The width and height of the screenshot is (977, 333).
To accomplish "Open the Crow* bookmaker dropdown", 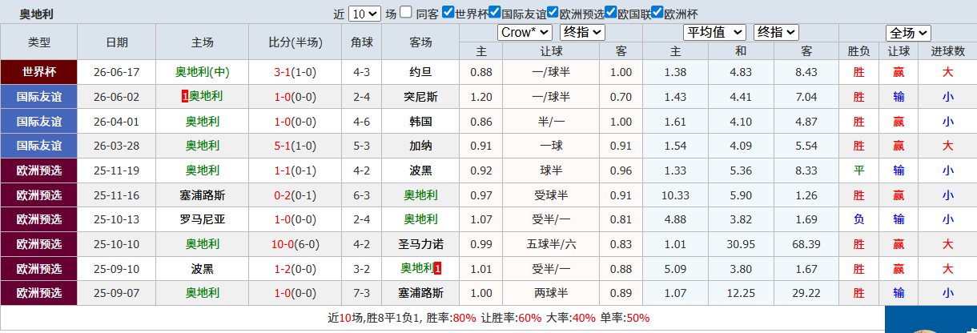I will pyautogui.click(x=525, y=32).
